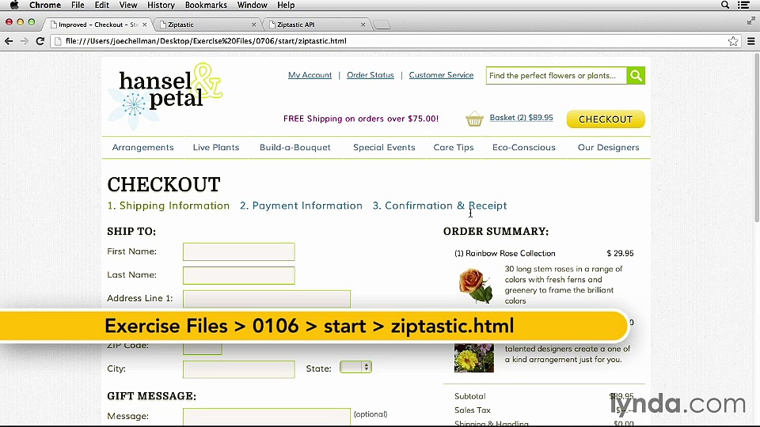This screenshot has width=760, height=427.
Task: Open the Basket (2) $89.95 link
Action: (x=521, y=118)
